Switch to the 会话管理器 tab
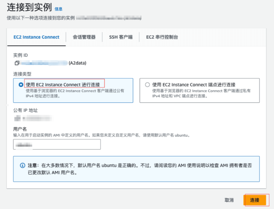The width and height of the screenshot is (274, 209). click(84, 37)
